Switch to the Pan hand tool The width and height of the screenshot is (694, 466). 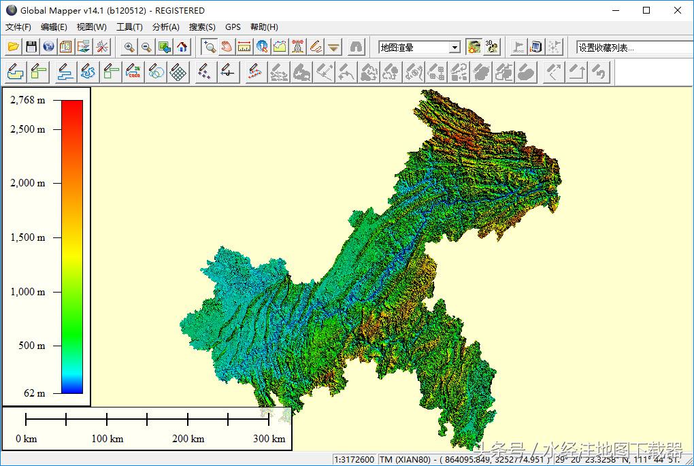[x=227, y=47]
